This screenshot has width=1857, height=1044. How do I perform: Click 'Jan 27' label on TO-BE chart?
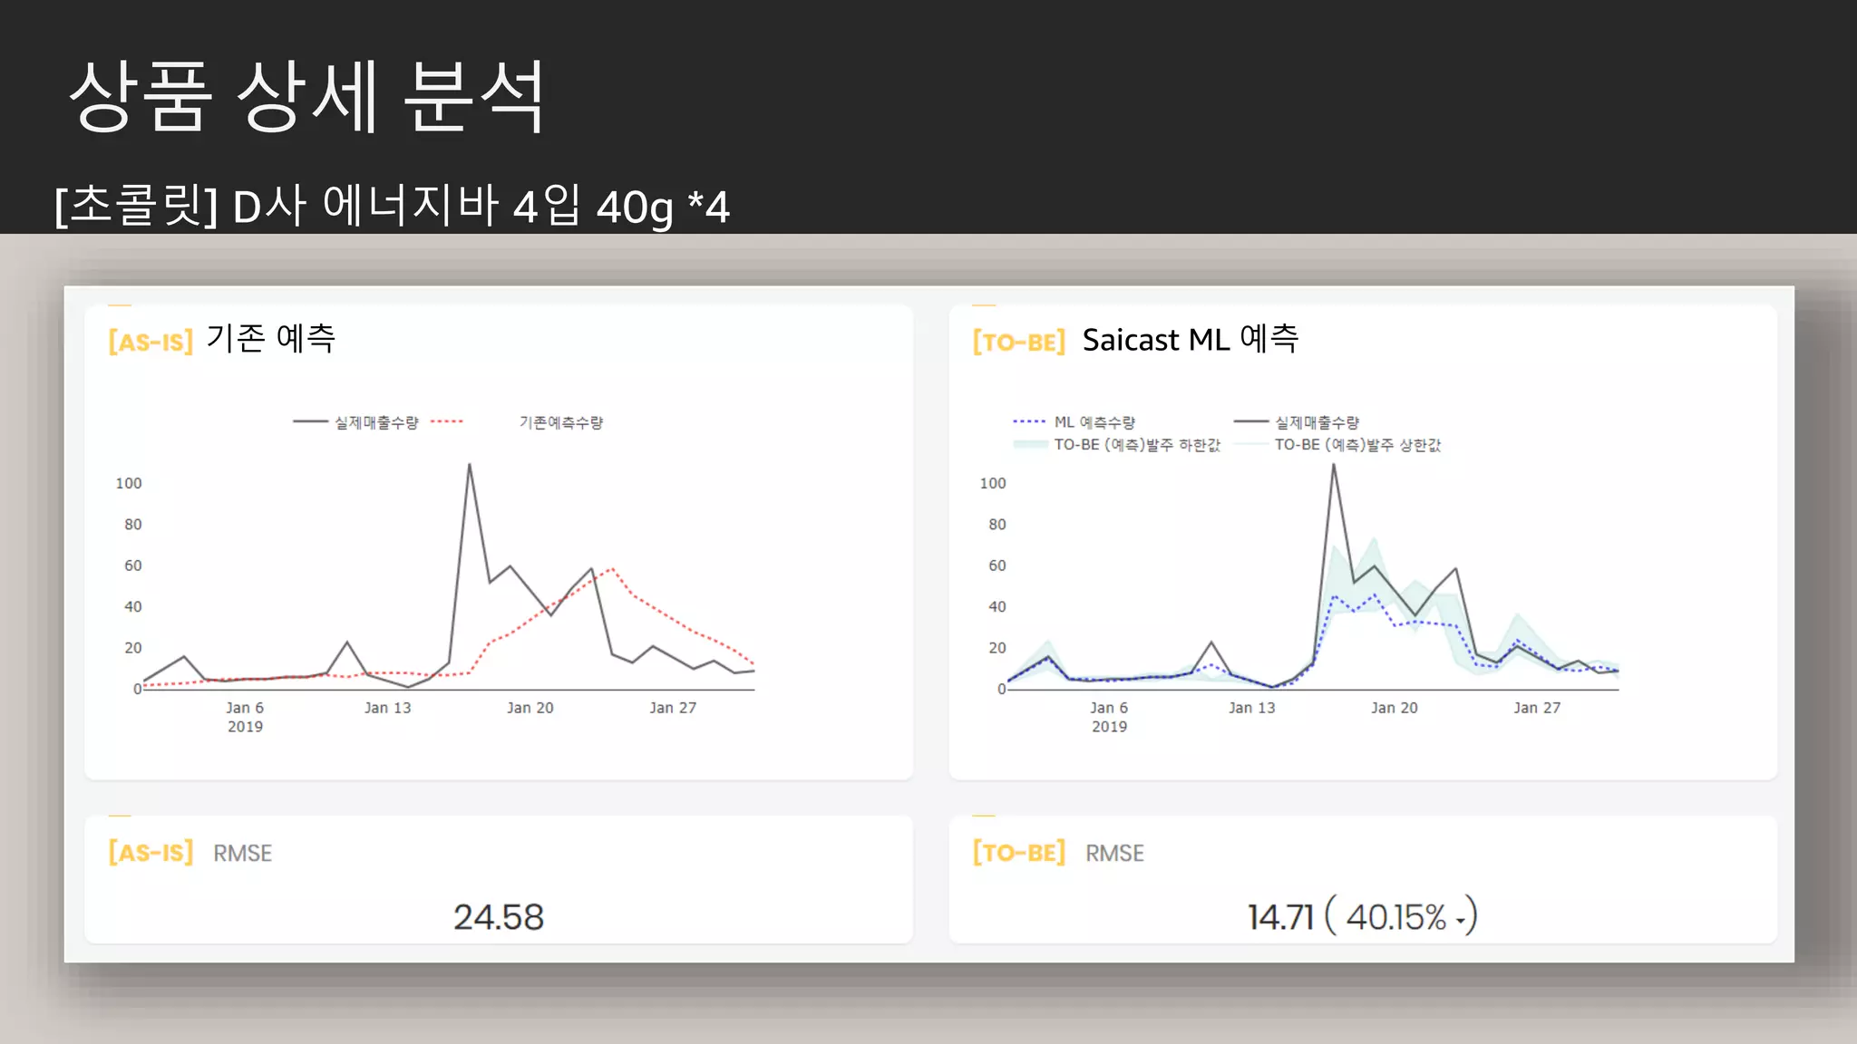[1537, 708]
